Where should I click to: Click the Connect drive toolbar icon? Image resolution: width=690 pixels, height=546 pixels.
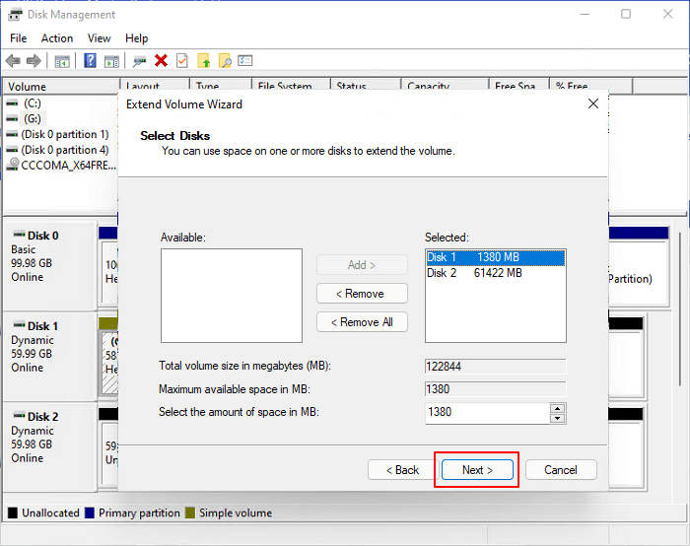[x=140, y=61]
